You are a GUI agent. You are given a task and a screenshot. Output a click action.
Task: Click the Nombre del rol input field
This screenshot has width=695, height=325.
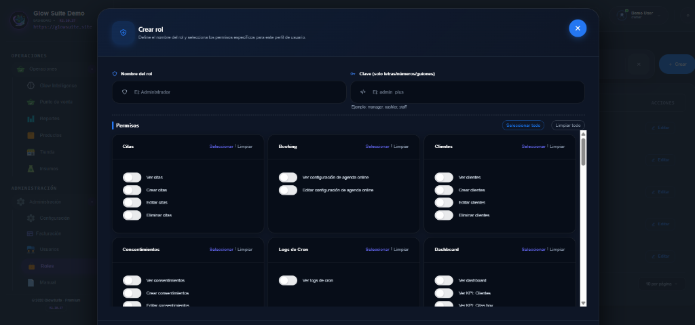tap(229, 92)
